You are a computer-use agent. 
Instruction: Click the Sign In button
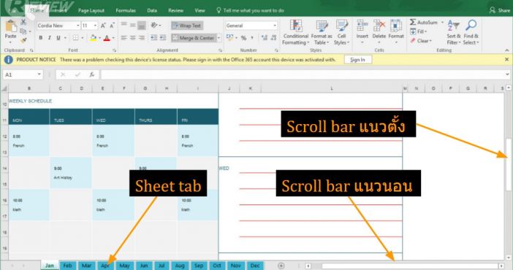(x=357, y=60)
